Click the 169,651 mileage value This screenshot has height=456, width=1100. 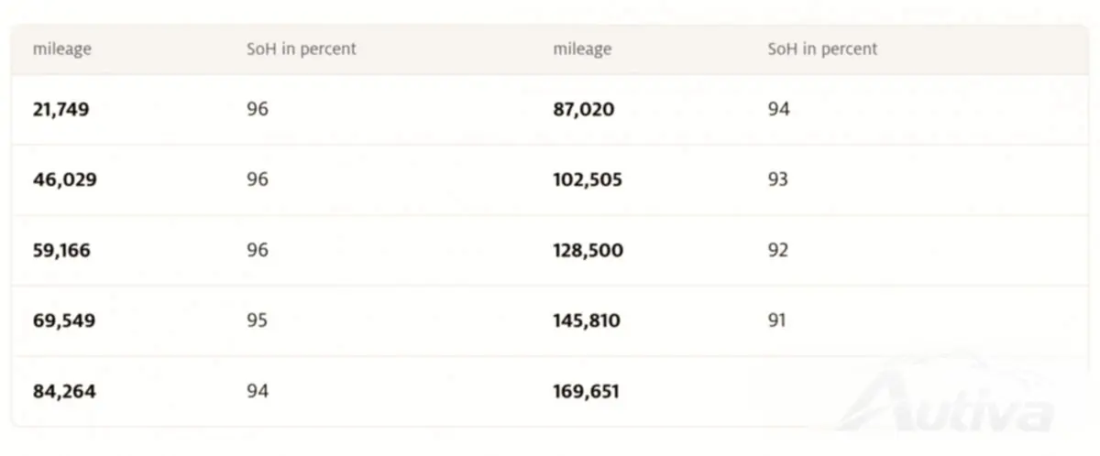point(587,392)
